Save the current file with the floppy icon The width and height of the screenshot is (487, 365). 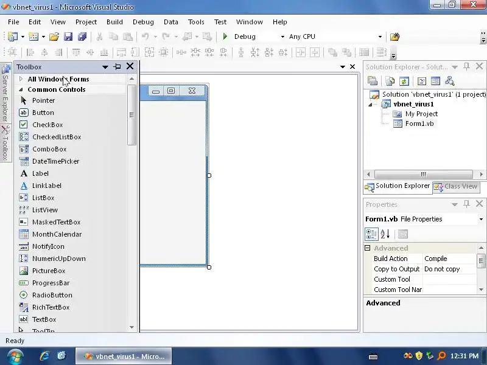click(x=68, y=36)
